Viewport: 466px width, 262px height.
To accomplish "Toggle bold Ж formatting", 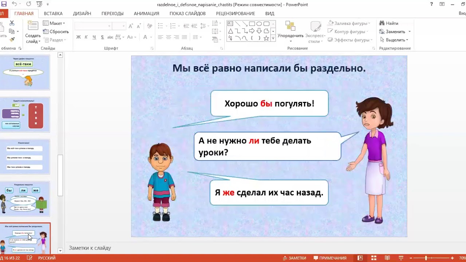I will click(x=78, y=37).
